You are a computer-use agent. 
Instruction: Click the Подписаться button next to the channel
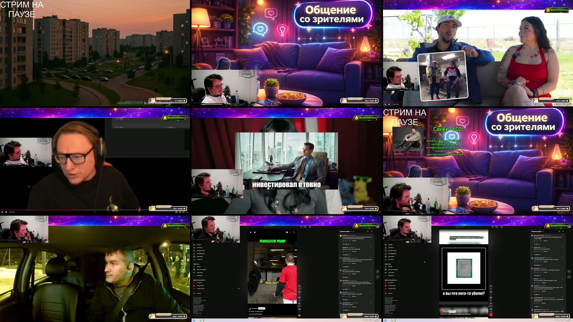(x=262, y=308)
